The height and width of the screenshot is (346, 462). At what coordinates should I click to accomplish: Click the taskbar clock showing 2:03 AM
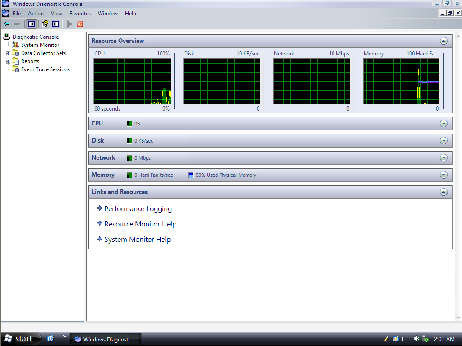click(x=444, y=339)
